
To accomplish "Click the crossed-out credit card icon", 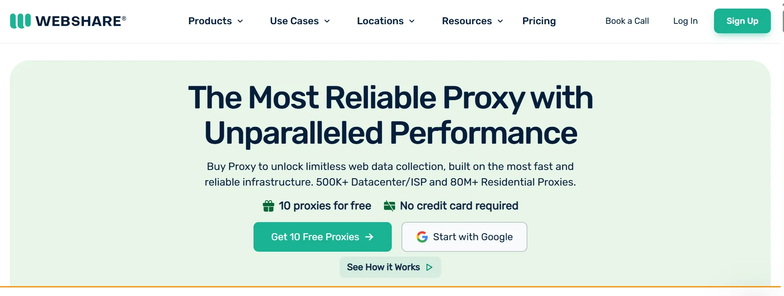I will (x=389, y=206).
